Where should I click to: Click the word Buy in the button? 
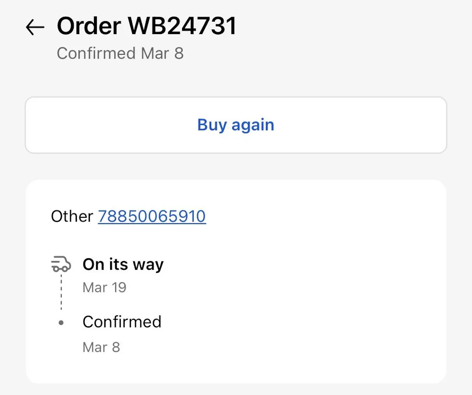coord(212,125)
